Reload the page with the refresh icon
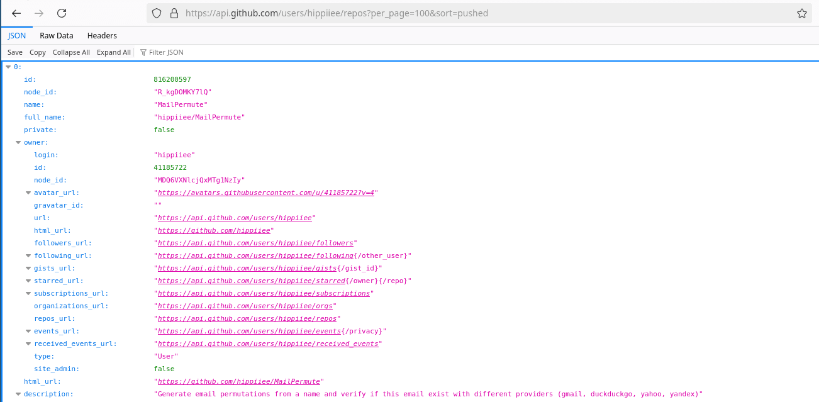 62,13
